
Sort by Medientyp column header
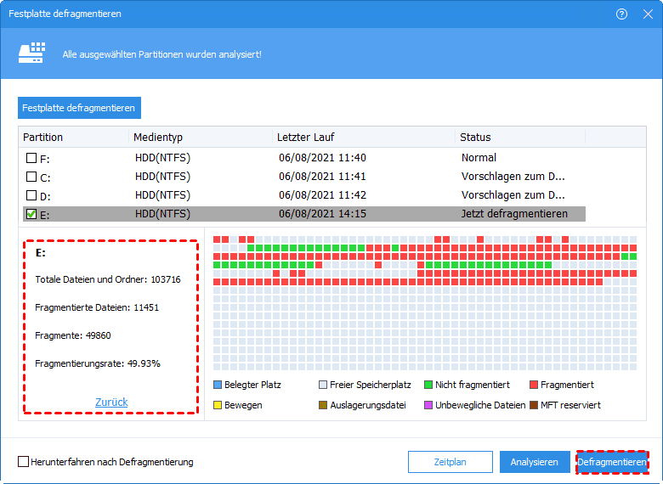pyautogui.click(x=201, y=138)
